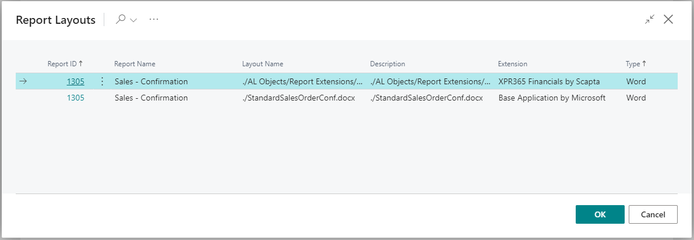Viewport: 694px width, 240px height.
Task: Sort by the Report ID column header
Action: [65, 64]
